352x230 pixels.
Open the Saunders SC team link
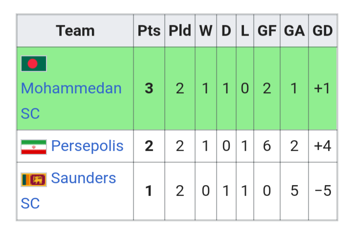[68, 190]
